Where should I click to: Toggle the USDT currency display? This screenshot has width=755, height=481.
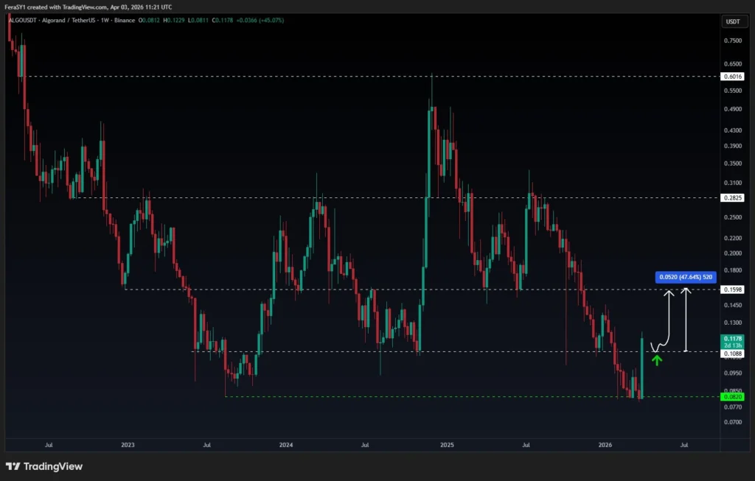pyautogui.click(x=734, y=21)
